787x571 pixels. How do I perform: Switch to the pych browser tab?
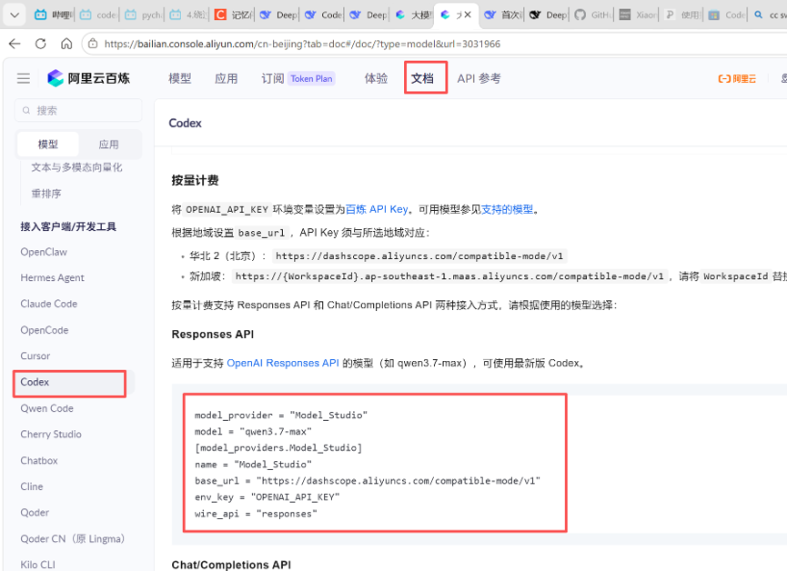click(143, 15)
